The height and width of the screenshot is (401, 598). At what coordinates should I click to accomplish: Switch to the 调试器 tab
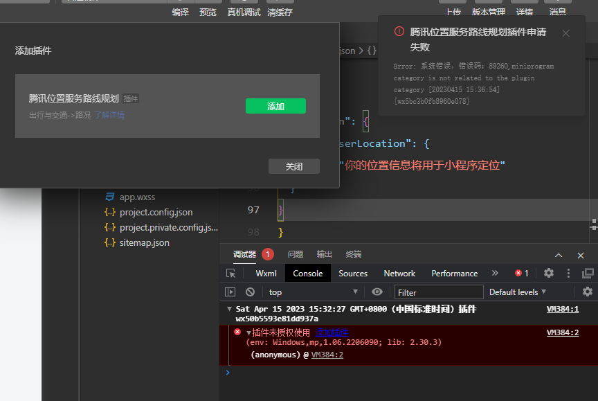244,254
